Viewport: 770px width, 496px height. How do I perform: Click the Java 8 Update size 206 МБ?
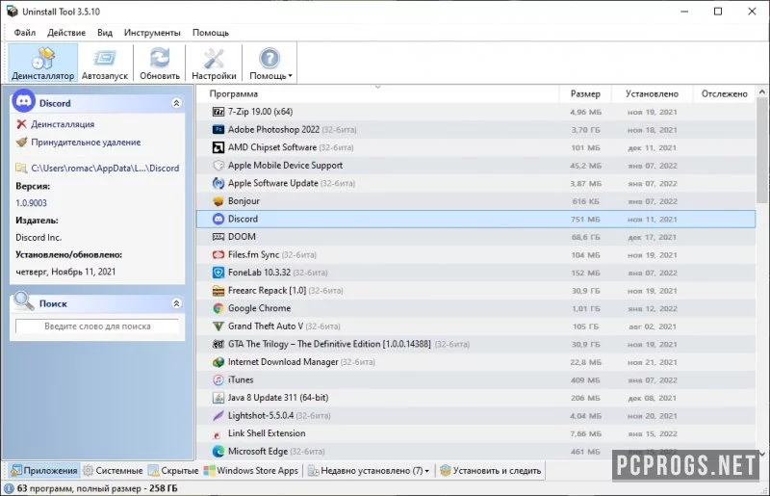coord(585,398)
